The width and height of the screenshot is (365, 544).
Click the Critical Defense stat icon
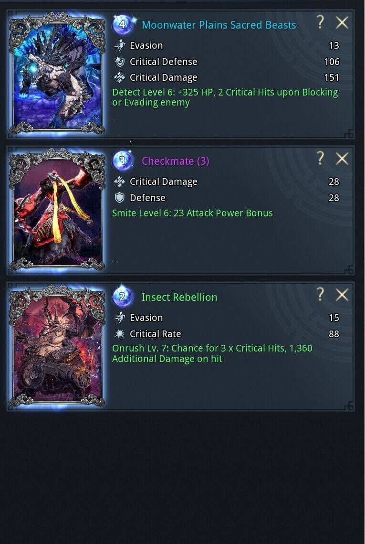click(x=120, y=62)
